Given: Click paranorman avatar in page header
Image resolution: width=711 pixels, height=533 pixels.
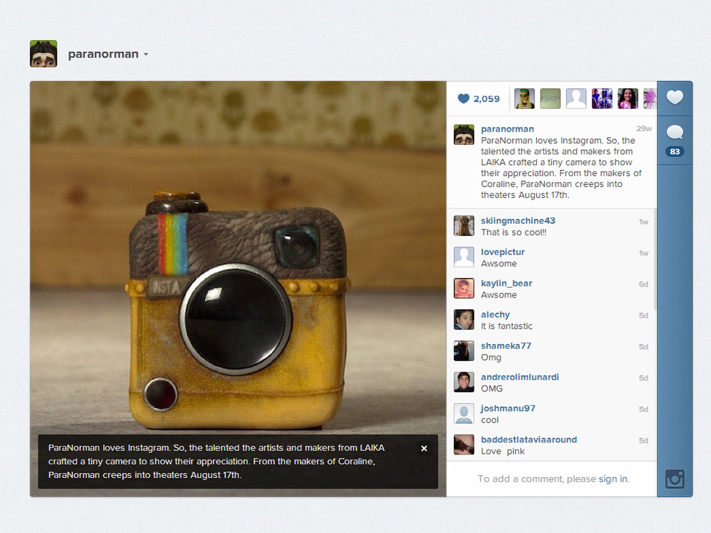Looking at the screenshot, I should coord(43,54).
